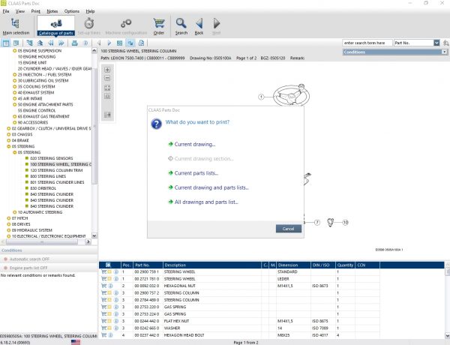450x345 pixels.
Task: Click the US flag language indicator
Action: 76,341
